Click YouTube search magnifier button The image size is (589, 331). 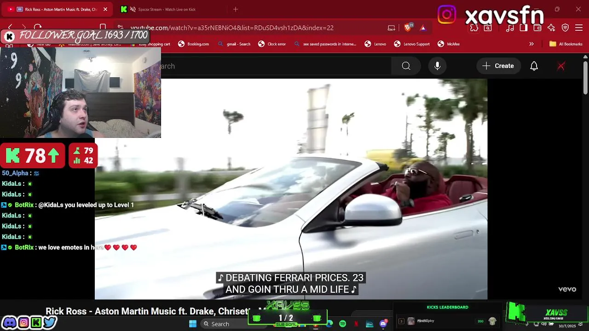pos(406,66)
